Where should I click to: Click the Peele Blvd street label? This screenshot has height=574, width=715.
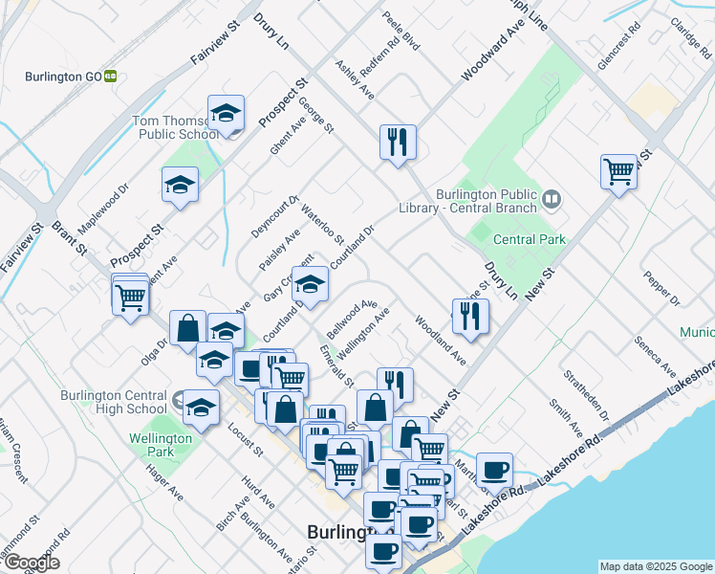click(x=401, y=31)
